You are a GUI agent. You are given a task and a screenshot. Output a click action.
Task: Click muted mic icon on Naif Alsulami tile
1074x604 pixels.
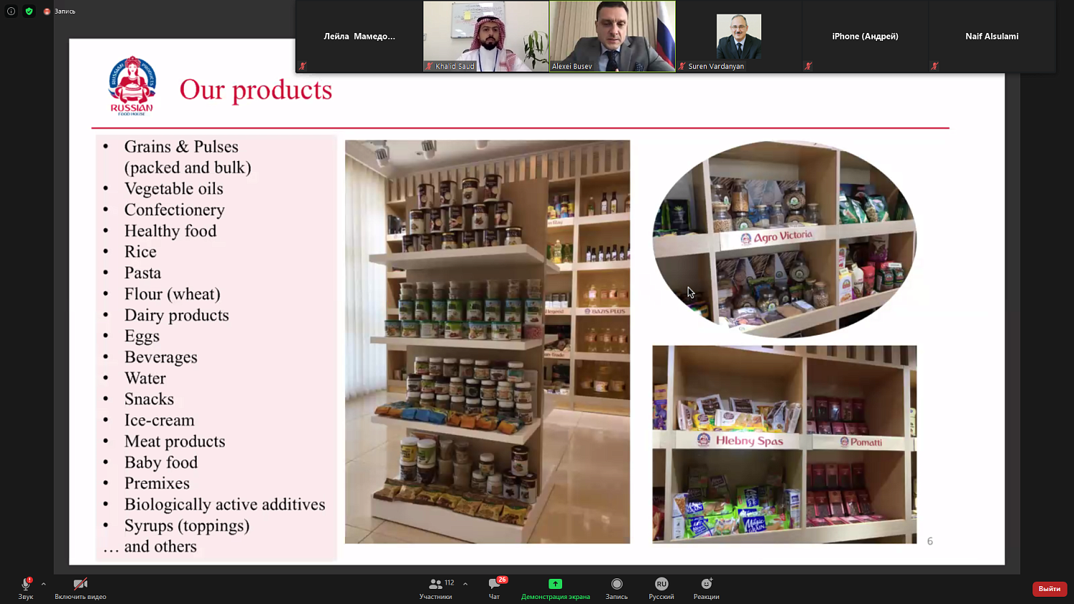point(934,66)
